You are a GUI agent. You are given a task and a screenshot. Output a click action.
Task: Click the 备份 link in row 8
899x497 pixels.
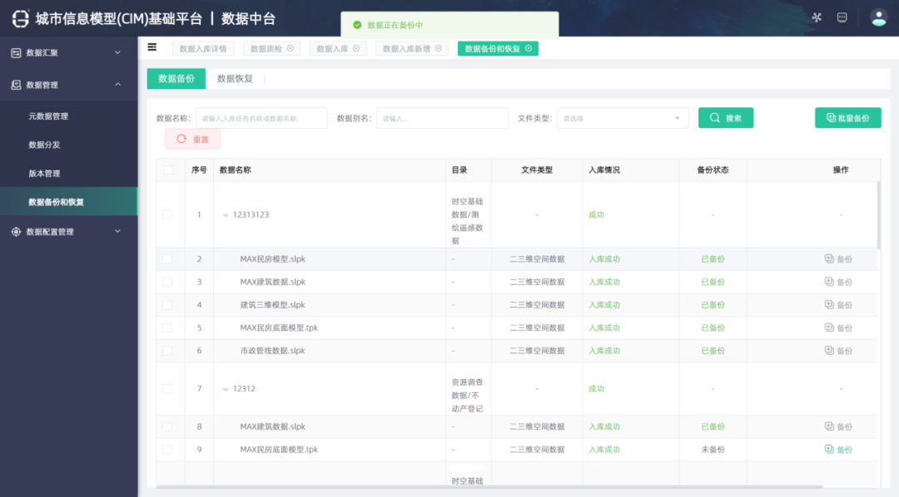(845, 426)
